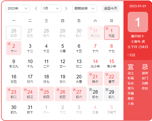
Task: Select January 1 元旦 date cell
Action: [x=111, y=33]
